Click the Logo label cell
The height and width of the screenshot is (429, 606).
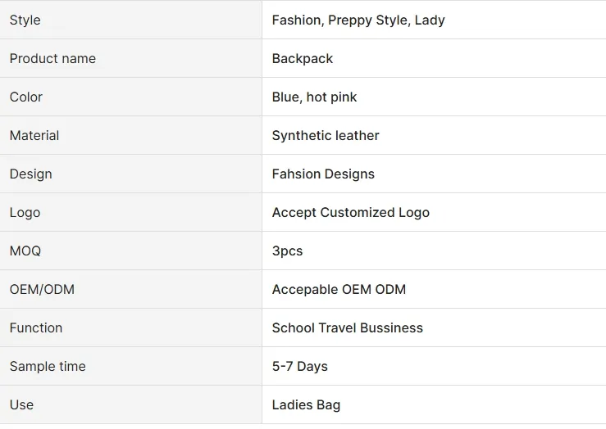tap(25, 212)
